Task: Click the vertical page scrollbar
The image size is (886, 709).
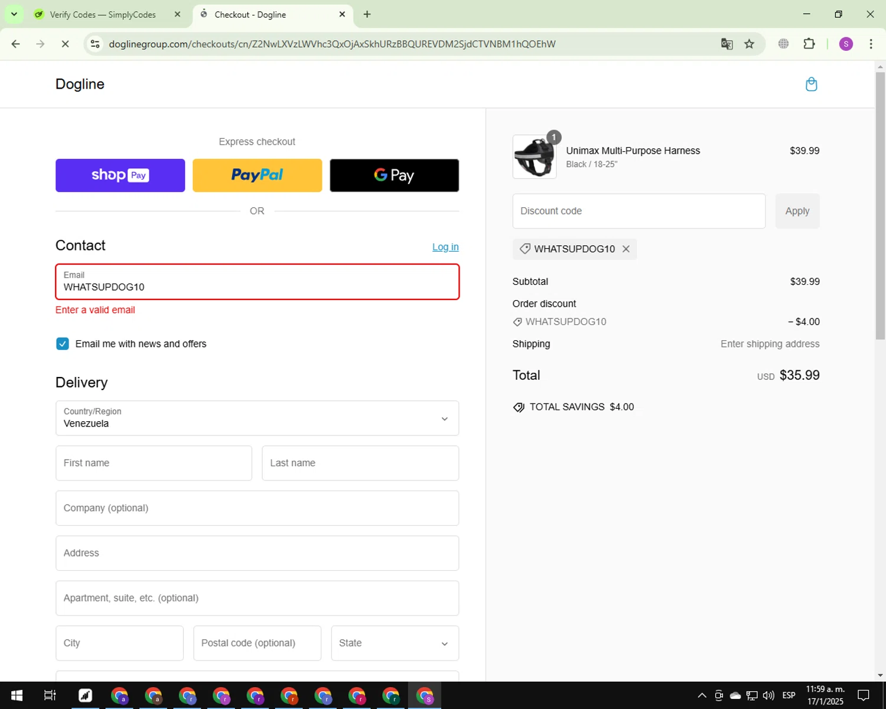Action: 880,206
